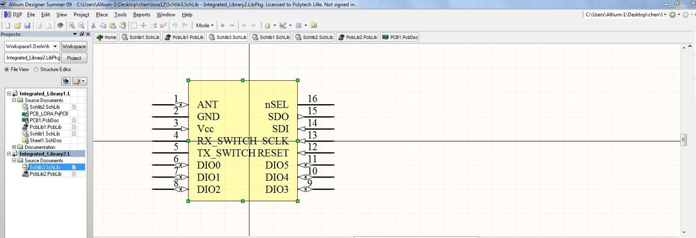This screenshot has width=696, height=238.
Task: Open the Workspace1.DsnWrk dropdown
Action: (55, 46)
